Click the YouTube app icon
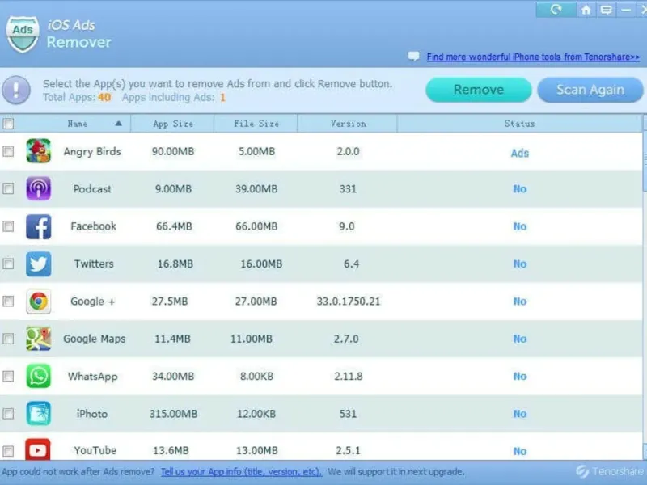 click(x=38, y=449)
